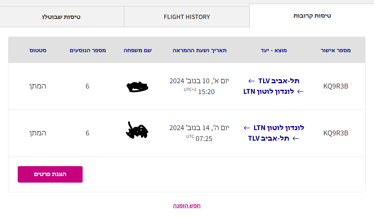Follow the חפש הזמנה link
Viewport: 374px width, 218px height.
187,206
